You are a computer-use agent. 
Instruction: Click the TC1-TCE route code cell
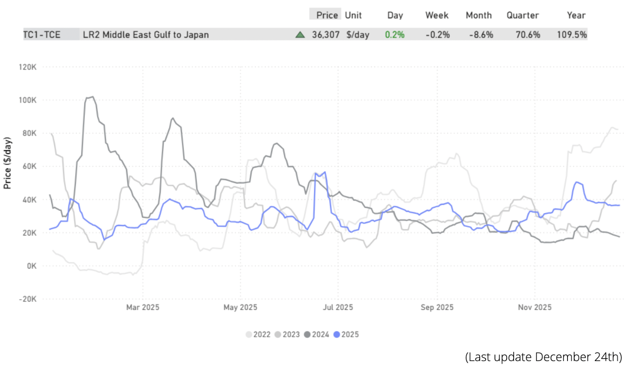(x=42, y=35)
